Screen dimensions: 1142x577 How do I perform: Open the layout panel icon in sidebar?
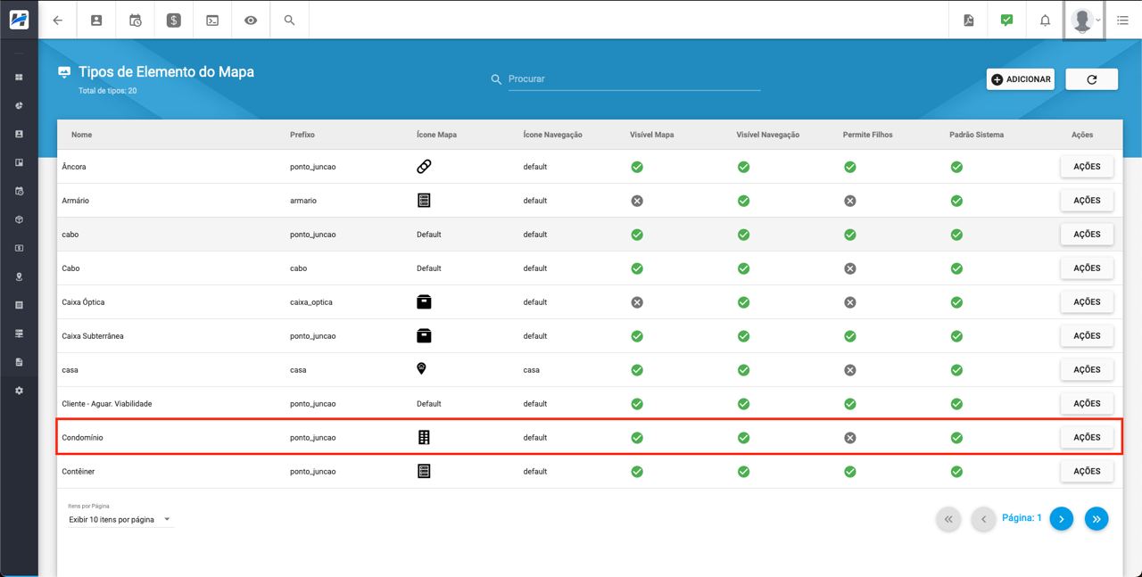pyautogui.click(x=19, y=162)
